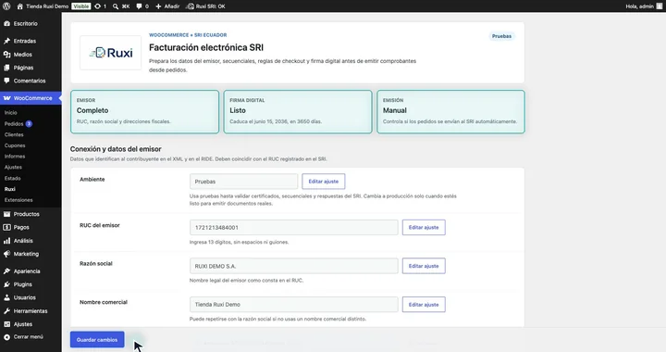
Task: Click the Escritorio dashboard icon
Action: point(6,24)
